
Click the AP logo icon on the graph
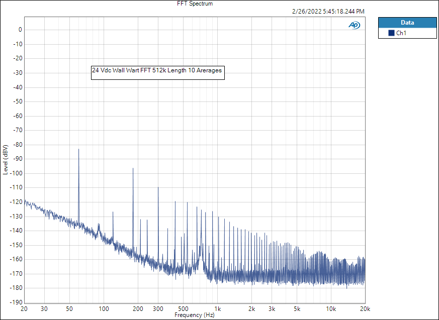click(x=354, y=25)
